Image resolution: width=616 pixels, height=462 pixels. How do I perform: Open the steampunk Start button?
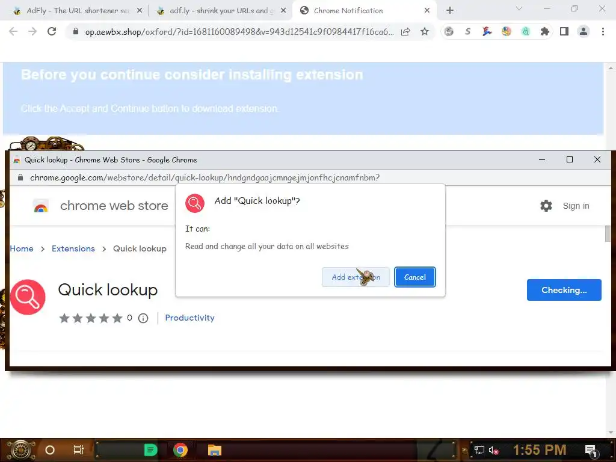pyautogui.click(x=20, y=450)
